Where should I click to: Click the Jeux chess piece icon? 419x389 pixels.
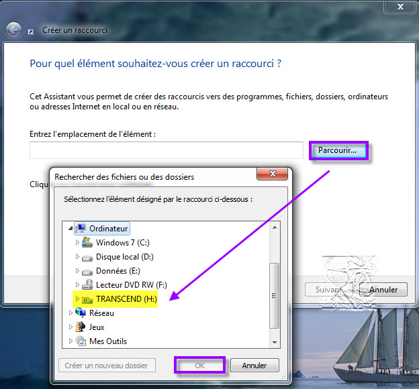click(81, 327)
